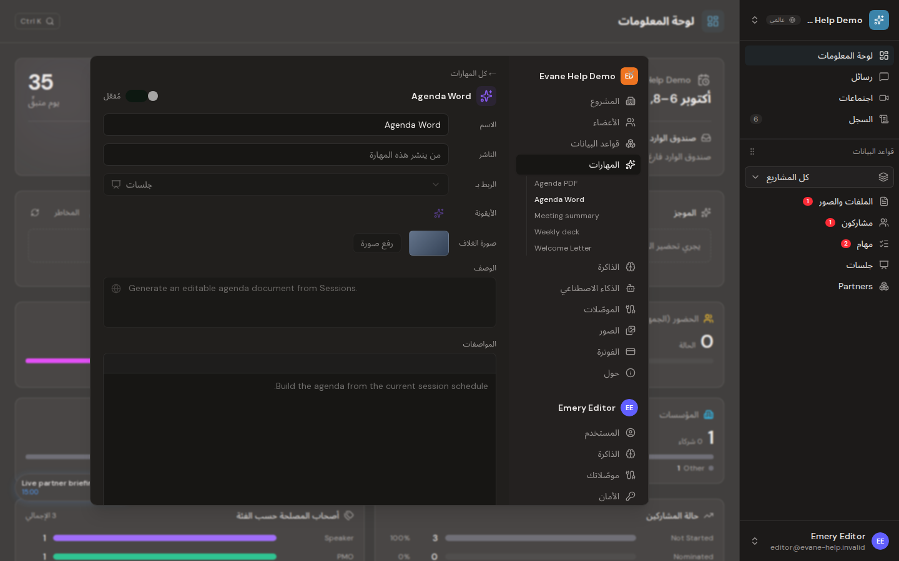Select المهارات skills section in settings
The height and width of the screenshot is (561, 899).
pos(579,165)
